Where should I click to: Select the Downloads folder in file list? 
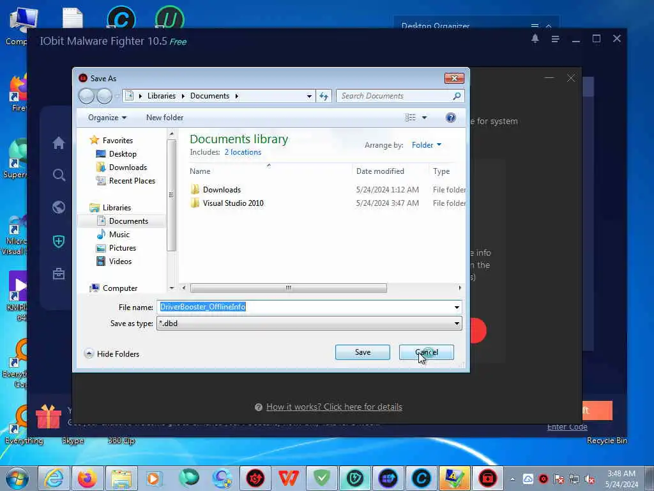[222, 189]
